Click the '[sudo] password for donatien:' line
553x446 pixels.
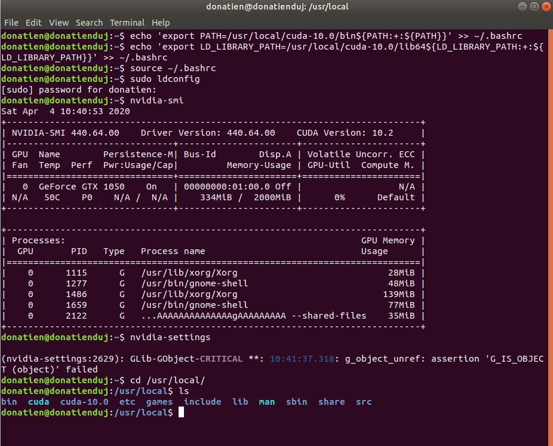tap(79, 90)
